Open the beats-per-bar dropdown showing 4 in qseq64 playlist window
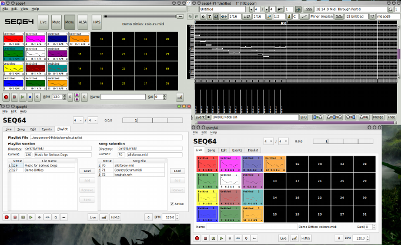The width and height of the screenshot is (401, 245). coord(78,120)
